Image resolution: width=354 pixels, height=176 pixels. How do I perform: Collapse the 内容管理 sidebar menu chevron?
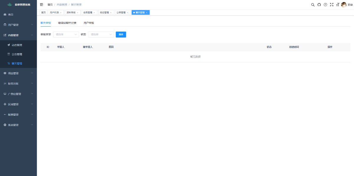point(32,35)
